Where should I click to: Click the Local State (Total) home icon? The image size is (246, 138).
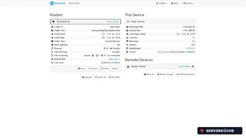coord(127,34)
